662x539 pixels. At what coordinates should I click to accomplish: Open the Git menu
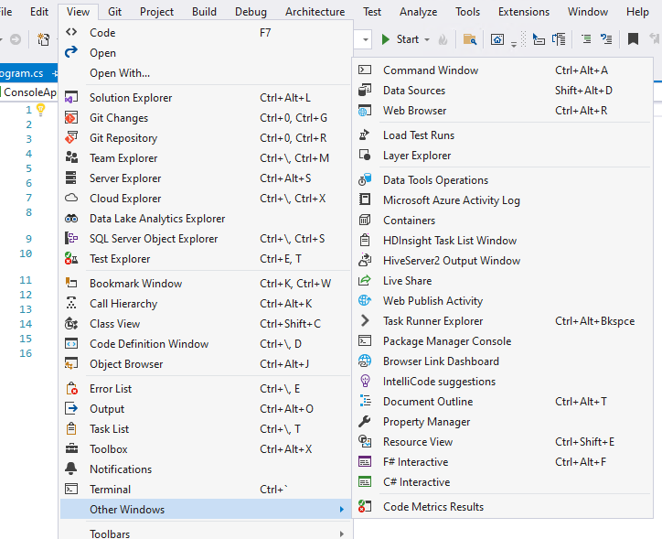click(x=114, y=12)
